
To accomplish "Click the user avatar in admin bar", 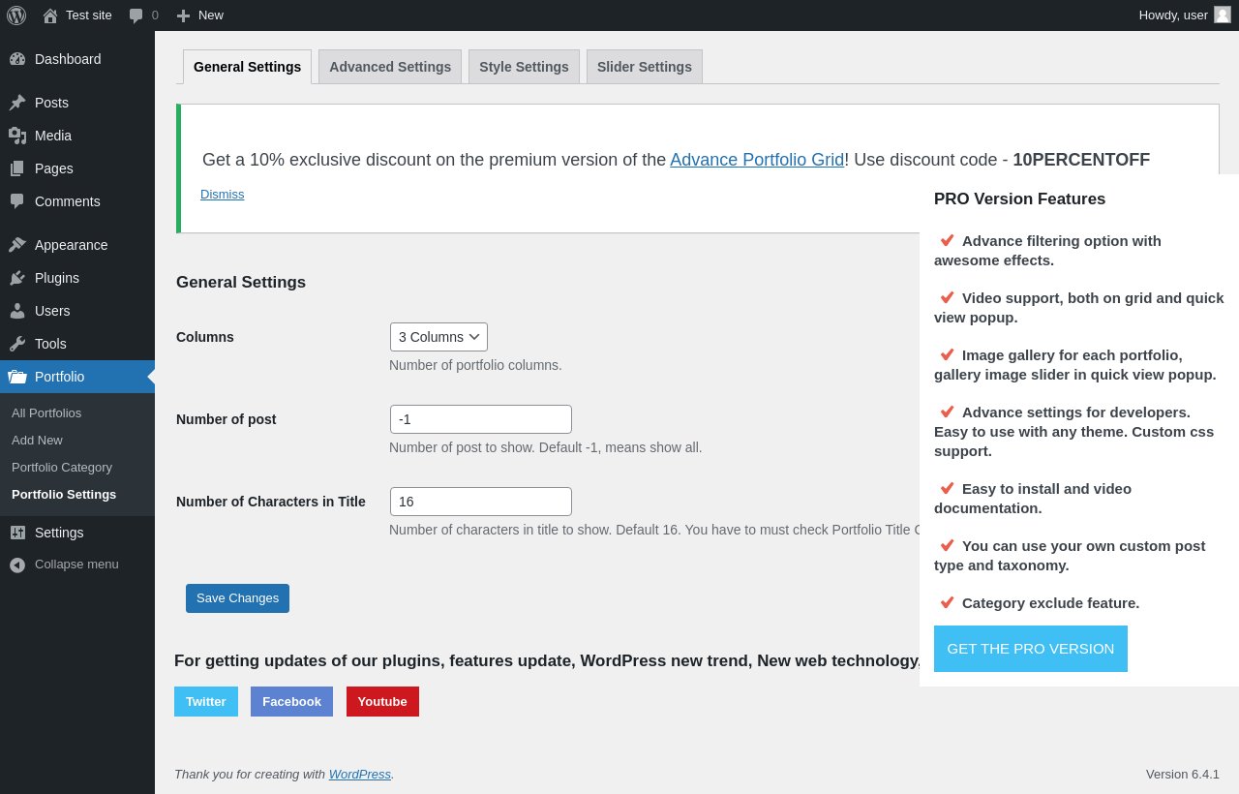I will click(1223, 15).
